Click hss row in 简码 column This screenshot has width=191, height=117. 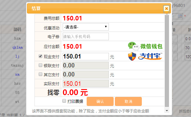17,83
